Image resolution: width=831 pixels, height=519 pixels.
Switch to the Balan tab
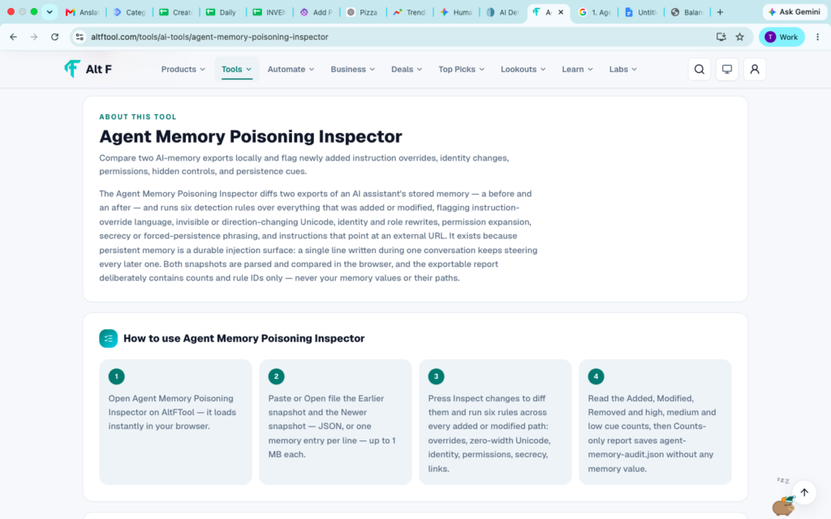click(x=687, y=11)
